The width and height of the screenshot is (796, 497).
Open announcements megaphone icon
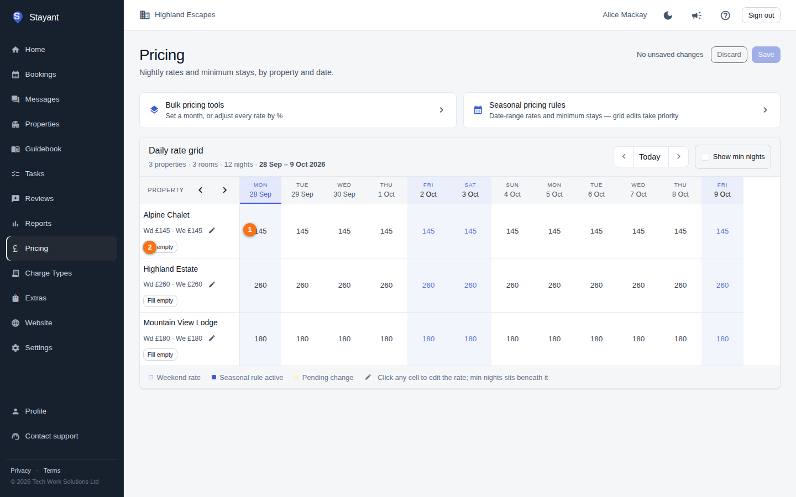click(696, 15)
